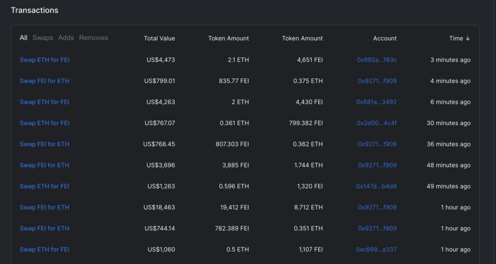Select the All transactions filter

click(x=23, y=38)
